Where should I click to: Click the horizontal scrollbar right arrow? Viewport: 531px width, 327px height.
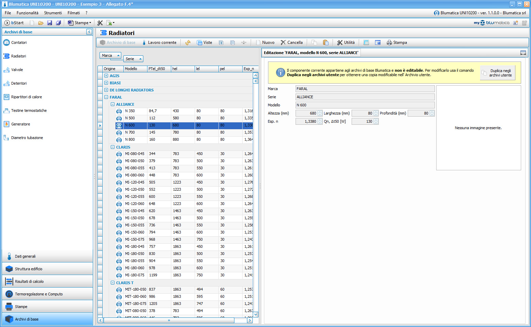[250, 320]
